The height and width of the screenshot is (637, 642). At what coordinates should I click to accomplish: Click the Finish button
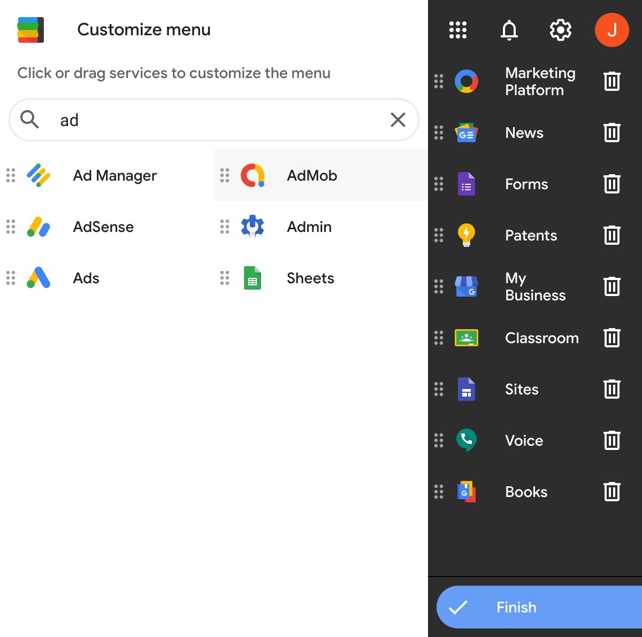[538, 607]
